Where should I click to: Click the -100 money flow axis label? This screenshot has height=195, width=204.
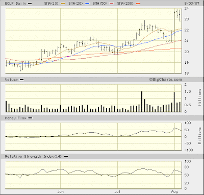189,150
